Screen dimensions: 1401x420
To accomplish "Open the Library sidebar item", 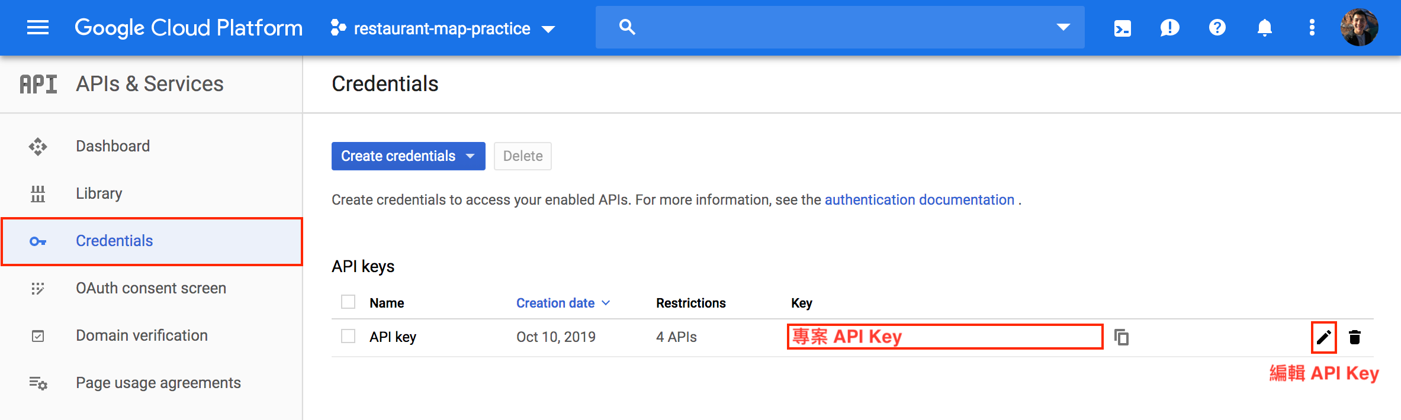I will (99, 193).
